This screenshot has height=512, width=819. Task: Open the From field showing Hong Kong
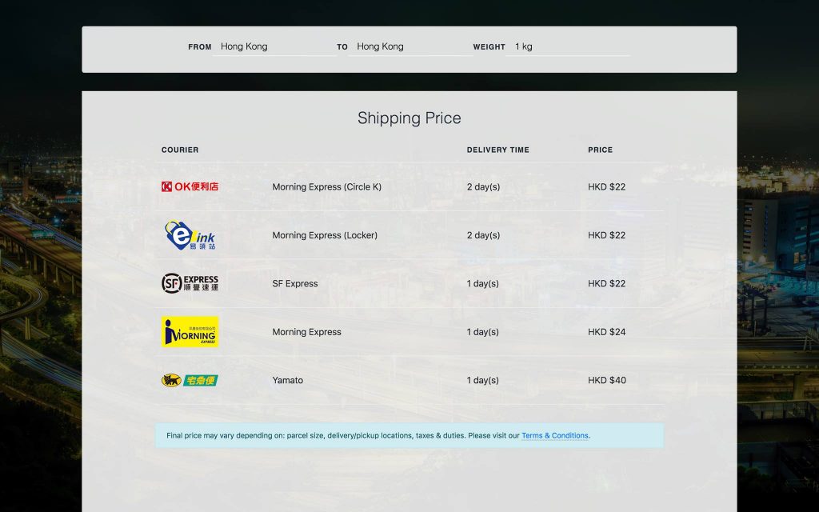274,46
